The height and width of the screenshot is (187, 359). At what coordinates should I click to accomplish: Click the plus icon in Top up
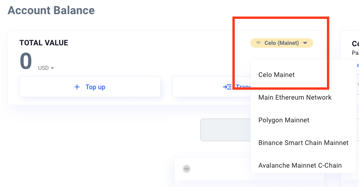(x=77, y=87)
